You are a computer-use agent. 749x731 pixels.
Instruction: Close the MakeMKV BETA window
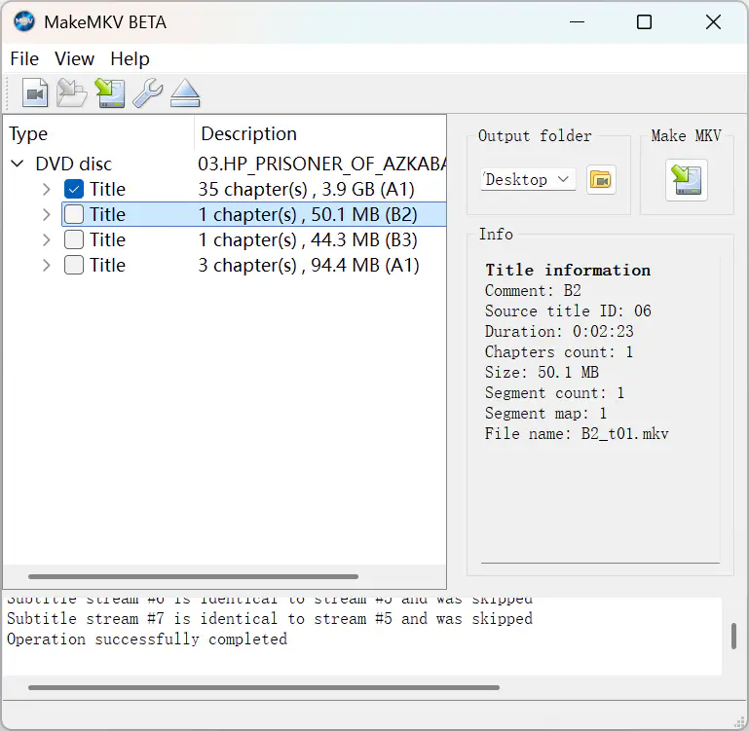tap(713, 22)
